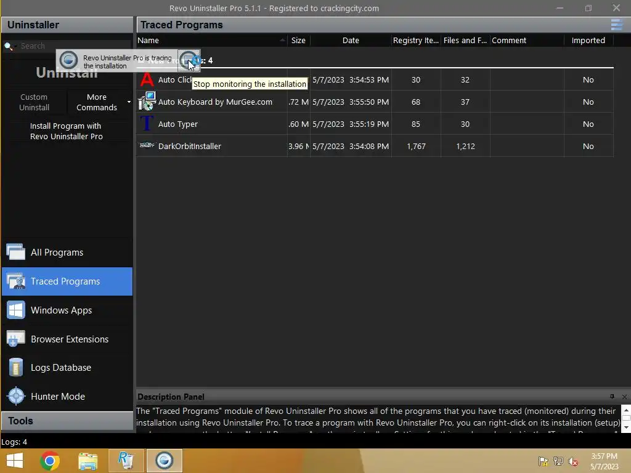Sort by the Name column header
This screenshot has height=473, width=631.
coord(212,40)
